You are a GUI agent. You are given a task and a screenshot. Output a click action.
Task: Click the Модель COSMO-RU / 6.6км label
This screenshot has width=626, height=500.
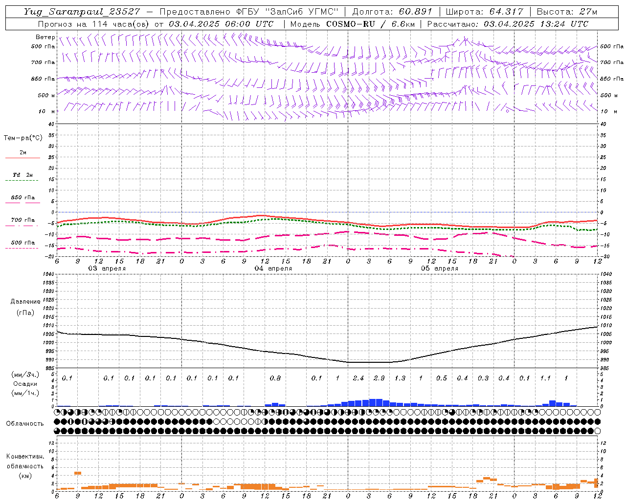click(x=352, y=24)
